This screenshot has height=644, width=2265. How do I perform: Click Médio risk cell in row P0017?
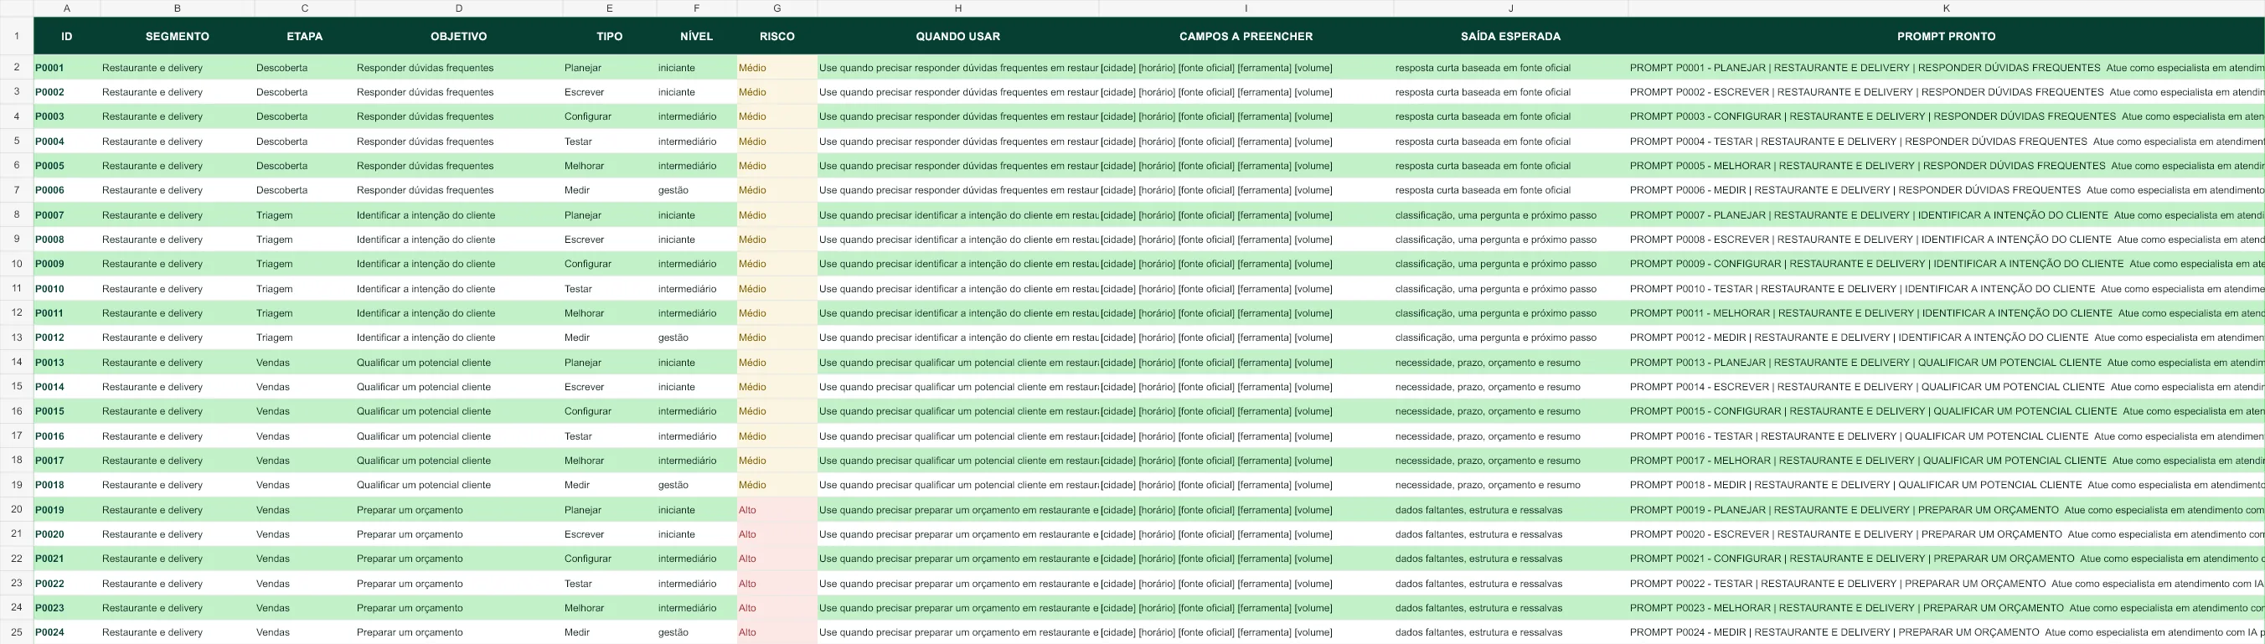(x=776, y=461)
